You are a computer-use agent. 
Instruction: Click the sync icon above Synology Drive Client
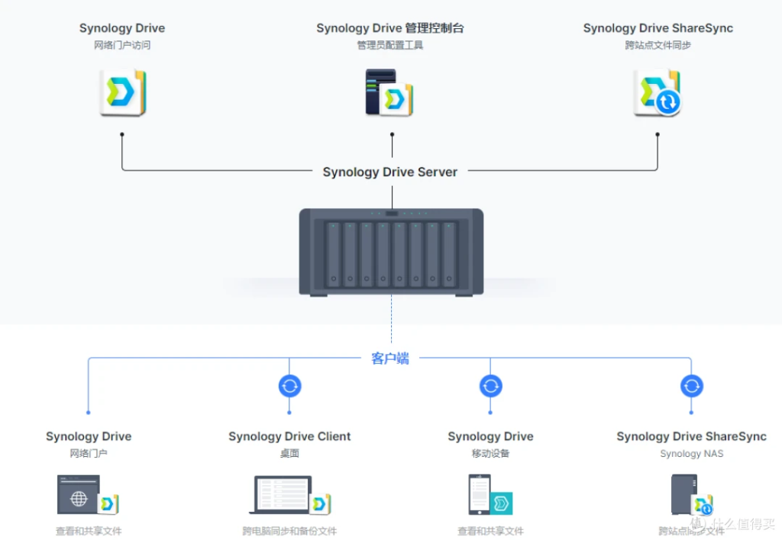289,386
